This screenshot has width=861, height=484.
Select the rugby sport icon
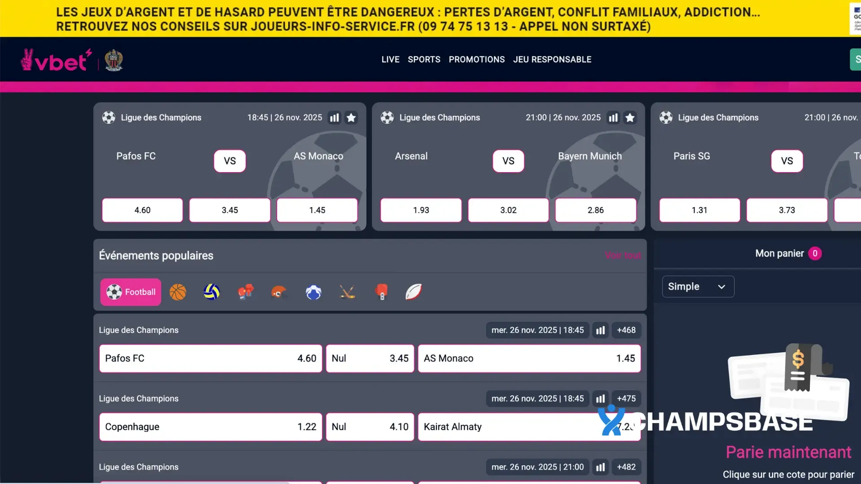pyautogui.click(x=413, y=292)
